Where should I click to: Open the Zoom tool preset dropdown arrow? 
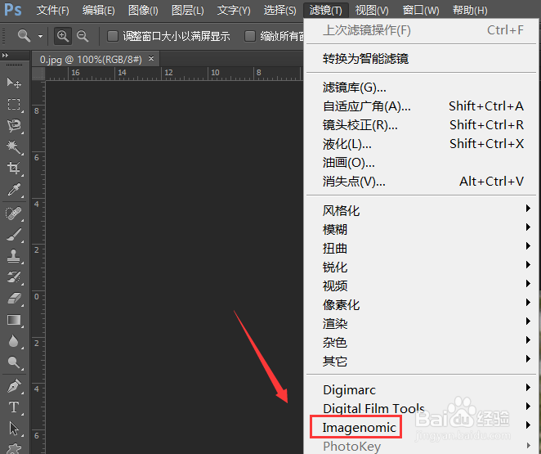[40, 36]
